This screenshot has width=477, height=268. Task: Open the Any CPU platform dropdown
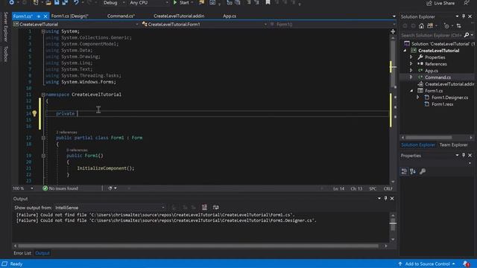(x=149, y=3)
